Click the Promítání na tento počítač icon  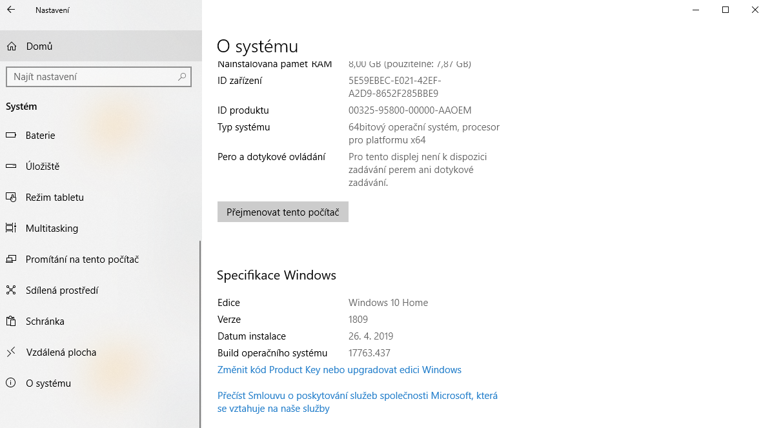click(x=11, y=259)
